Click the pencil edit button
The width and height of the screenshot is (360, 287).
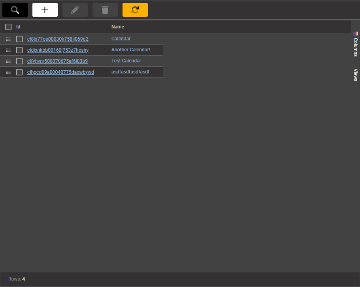coord(75,10)
